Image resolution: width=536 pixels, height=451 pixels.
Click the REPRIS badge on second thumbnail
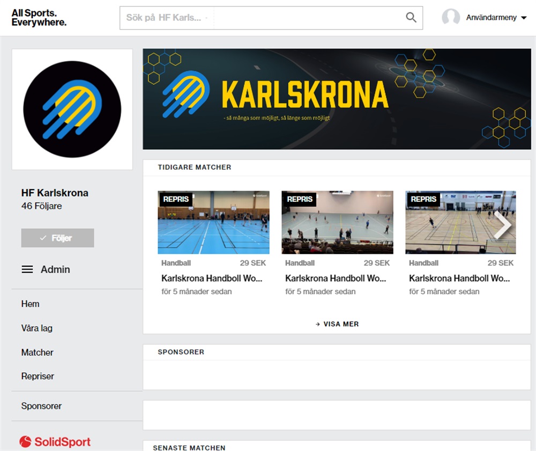coord(300,199)
